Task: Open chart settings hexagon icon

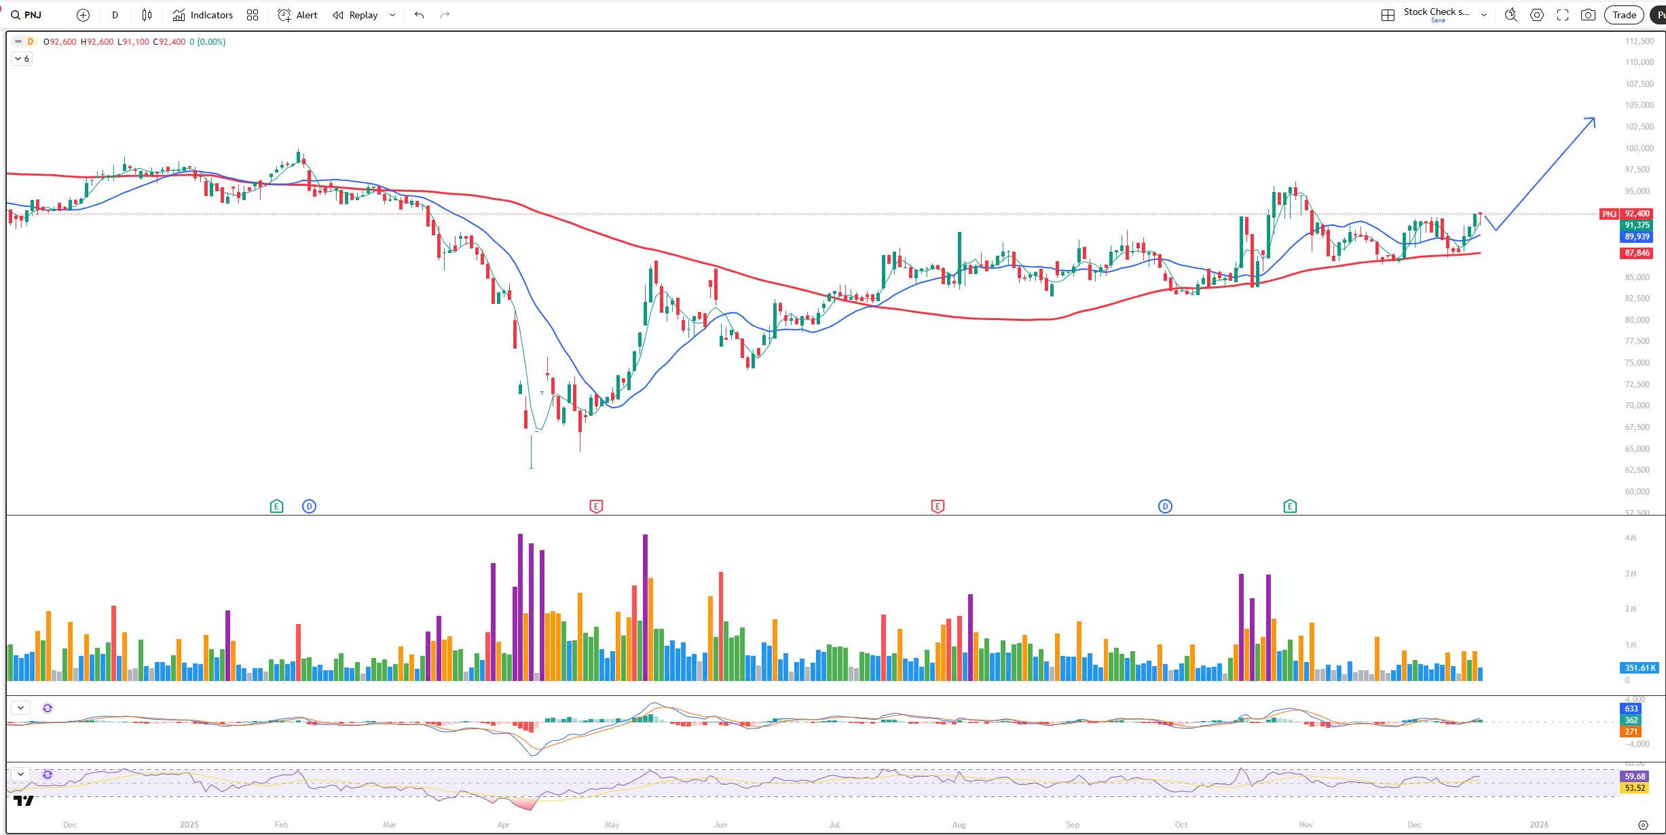Action: click(x=1537, y=15)
